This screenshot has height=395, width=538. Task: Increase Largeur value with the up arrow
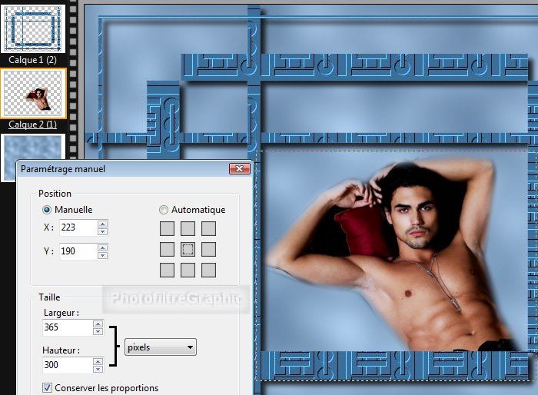pos(98,324)
